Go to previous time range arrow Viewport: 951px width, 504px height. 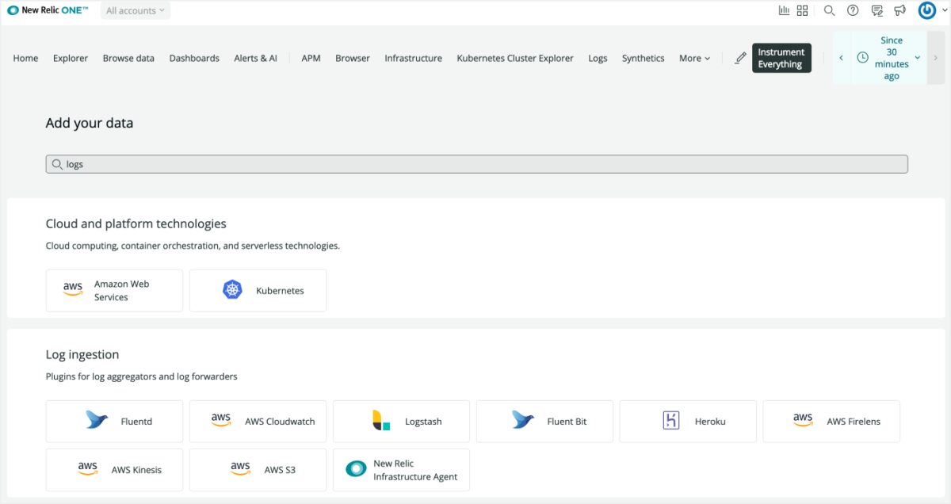[x=841, y=58]
